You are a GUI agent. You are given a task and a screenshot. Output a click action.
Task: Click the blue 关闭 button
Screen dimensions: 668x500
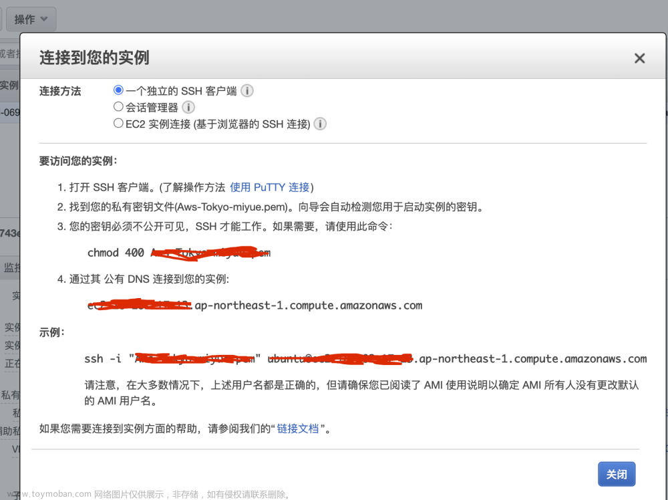click(x=617, y=474)
